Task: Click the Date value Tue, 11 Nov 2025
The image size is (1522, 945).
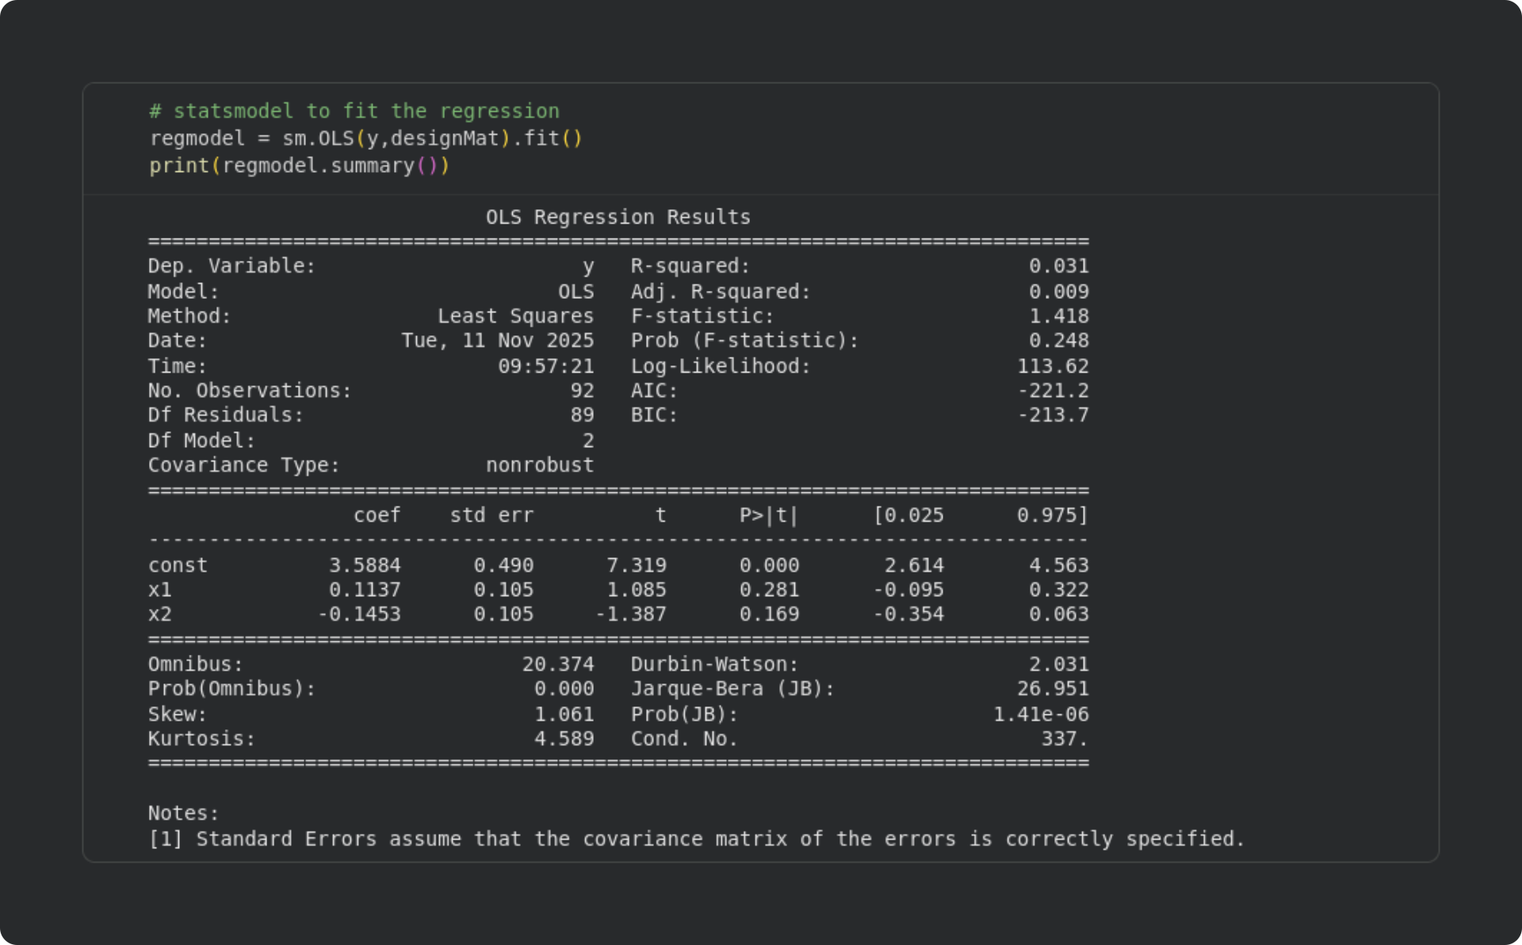Action: click(497, 341)
